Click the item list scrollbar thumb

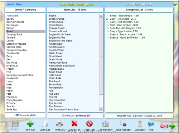[x=101, y=56]
